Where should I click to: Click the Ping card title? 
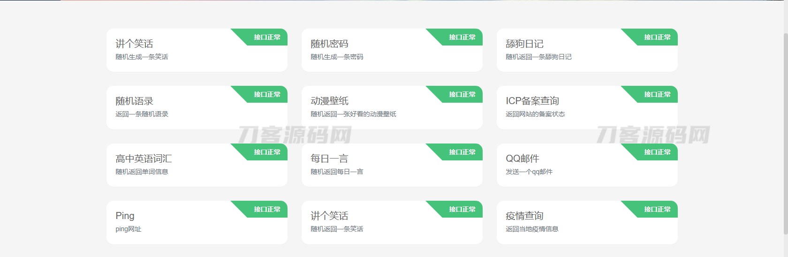tap(125, 216)
